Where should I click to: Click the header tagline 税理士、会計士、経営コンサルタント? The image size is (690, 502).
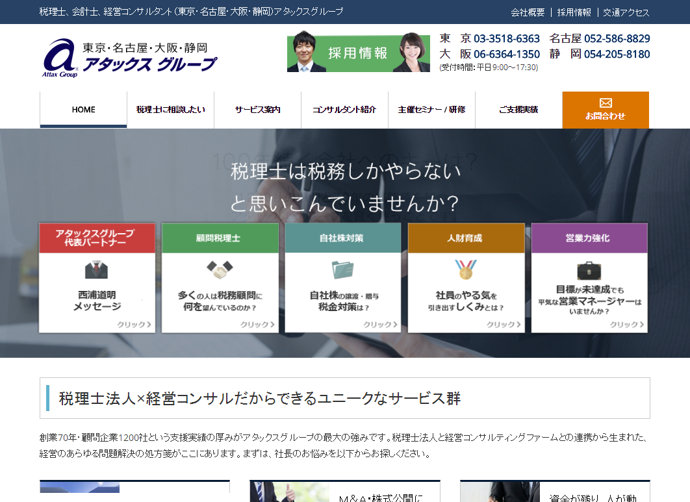click(191, 12)
